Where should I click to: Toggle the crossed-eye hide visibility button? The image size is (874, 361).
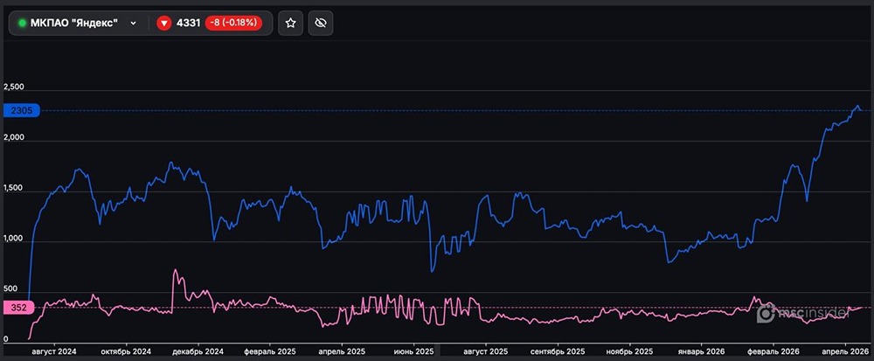pos(321,23)
